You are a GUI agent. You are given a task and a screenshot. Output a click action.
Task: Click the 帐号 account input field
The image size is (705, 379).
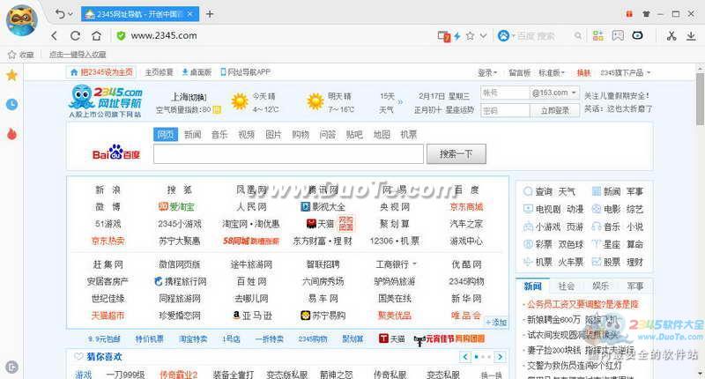click(505, 93)
